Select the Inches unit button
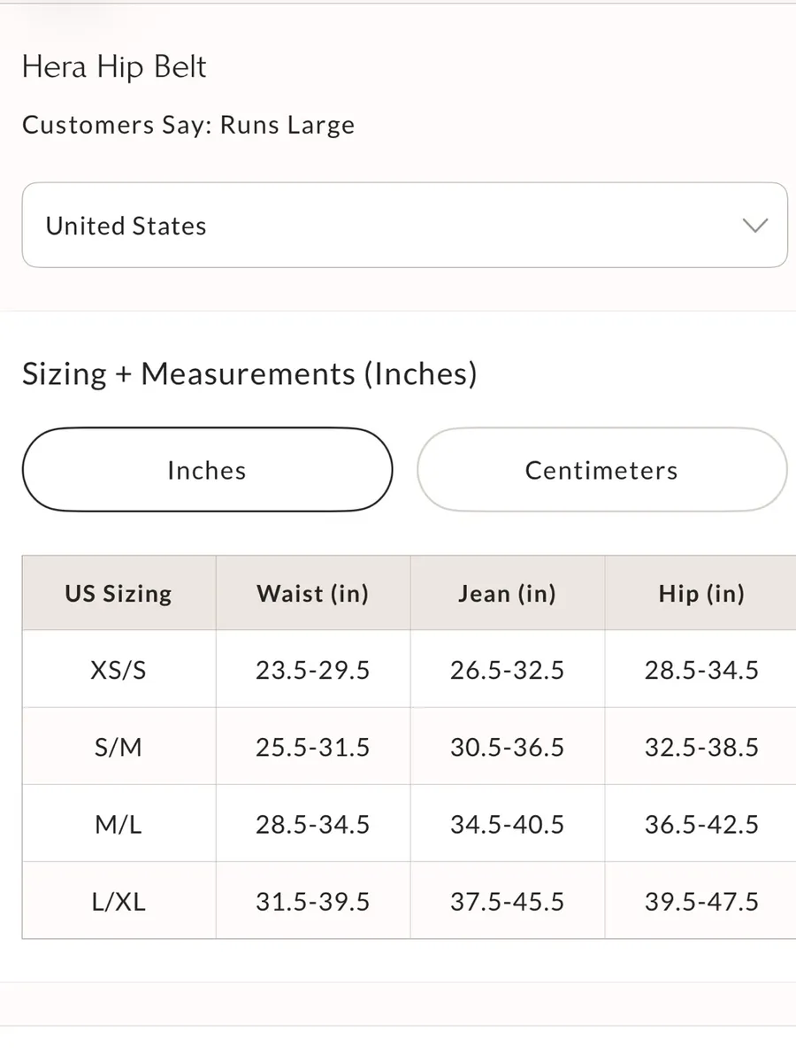The height and width of the screenshot is (1062, 796). (x=207, y=470)
